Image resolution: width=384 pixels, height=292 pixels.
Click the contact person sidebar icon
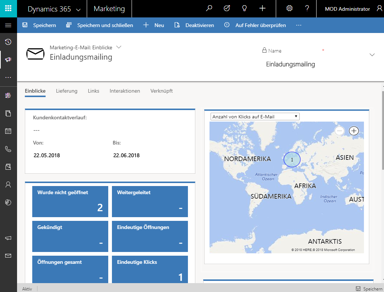coord(8,185)
